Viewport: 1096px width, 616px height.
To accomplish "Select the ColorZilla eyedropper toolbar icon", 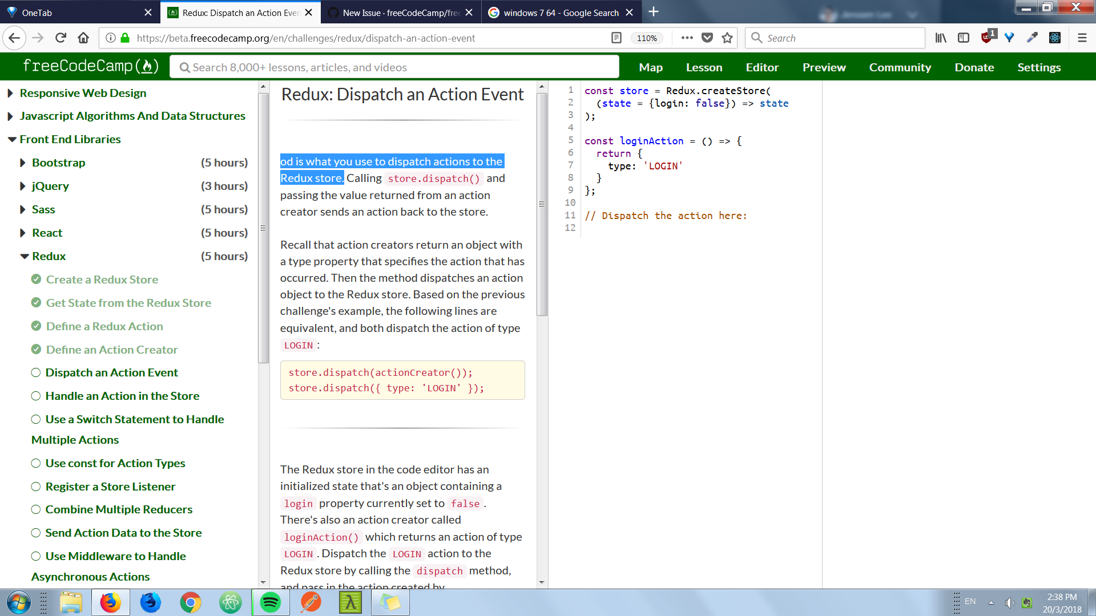I will 1033,38.
